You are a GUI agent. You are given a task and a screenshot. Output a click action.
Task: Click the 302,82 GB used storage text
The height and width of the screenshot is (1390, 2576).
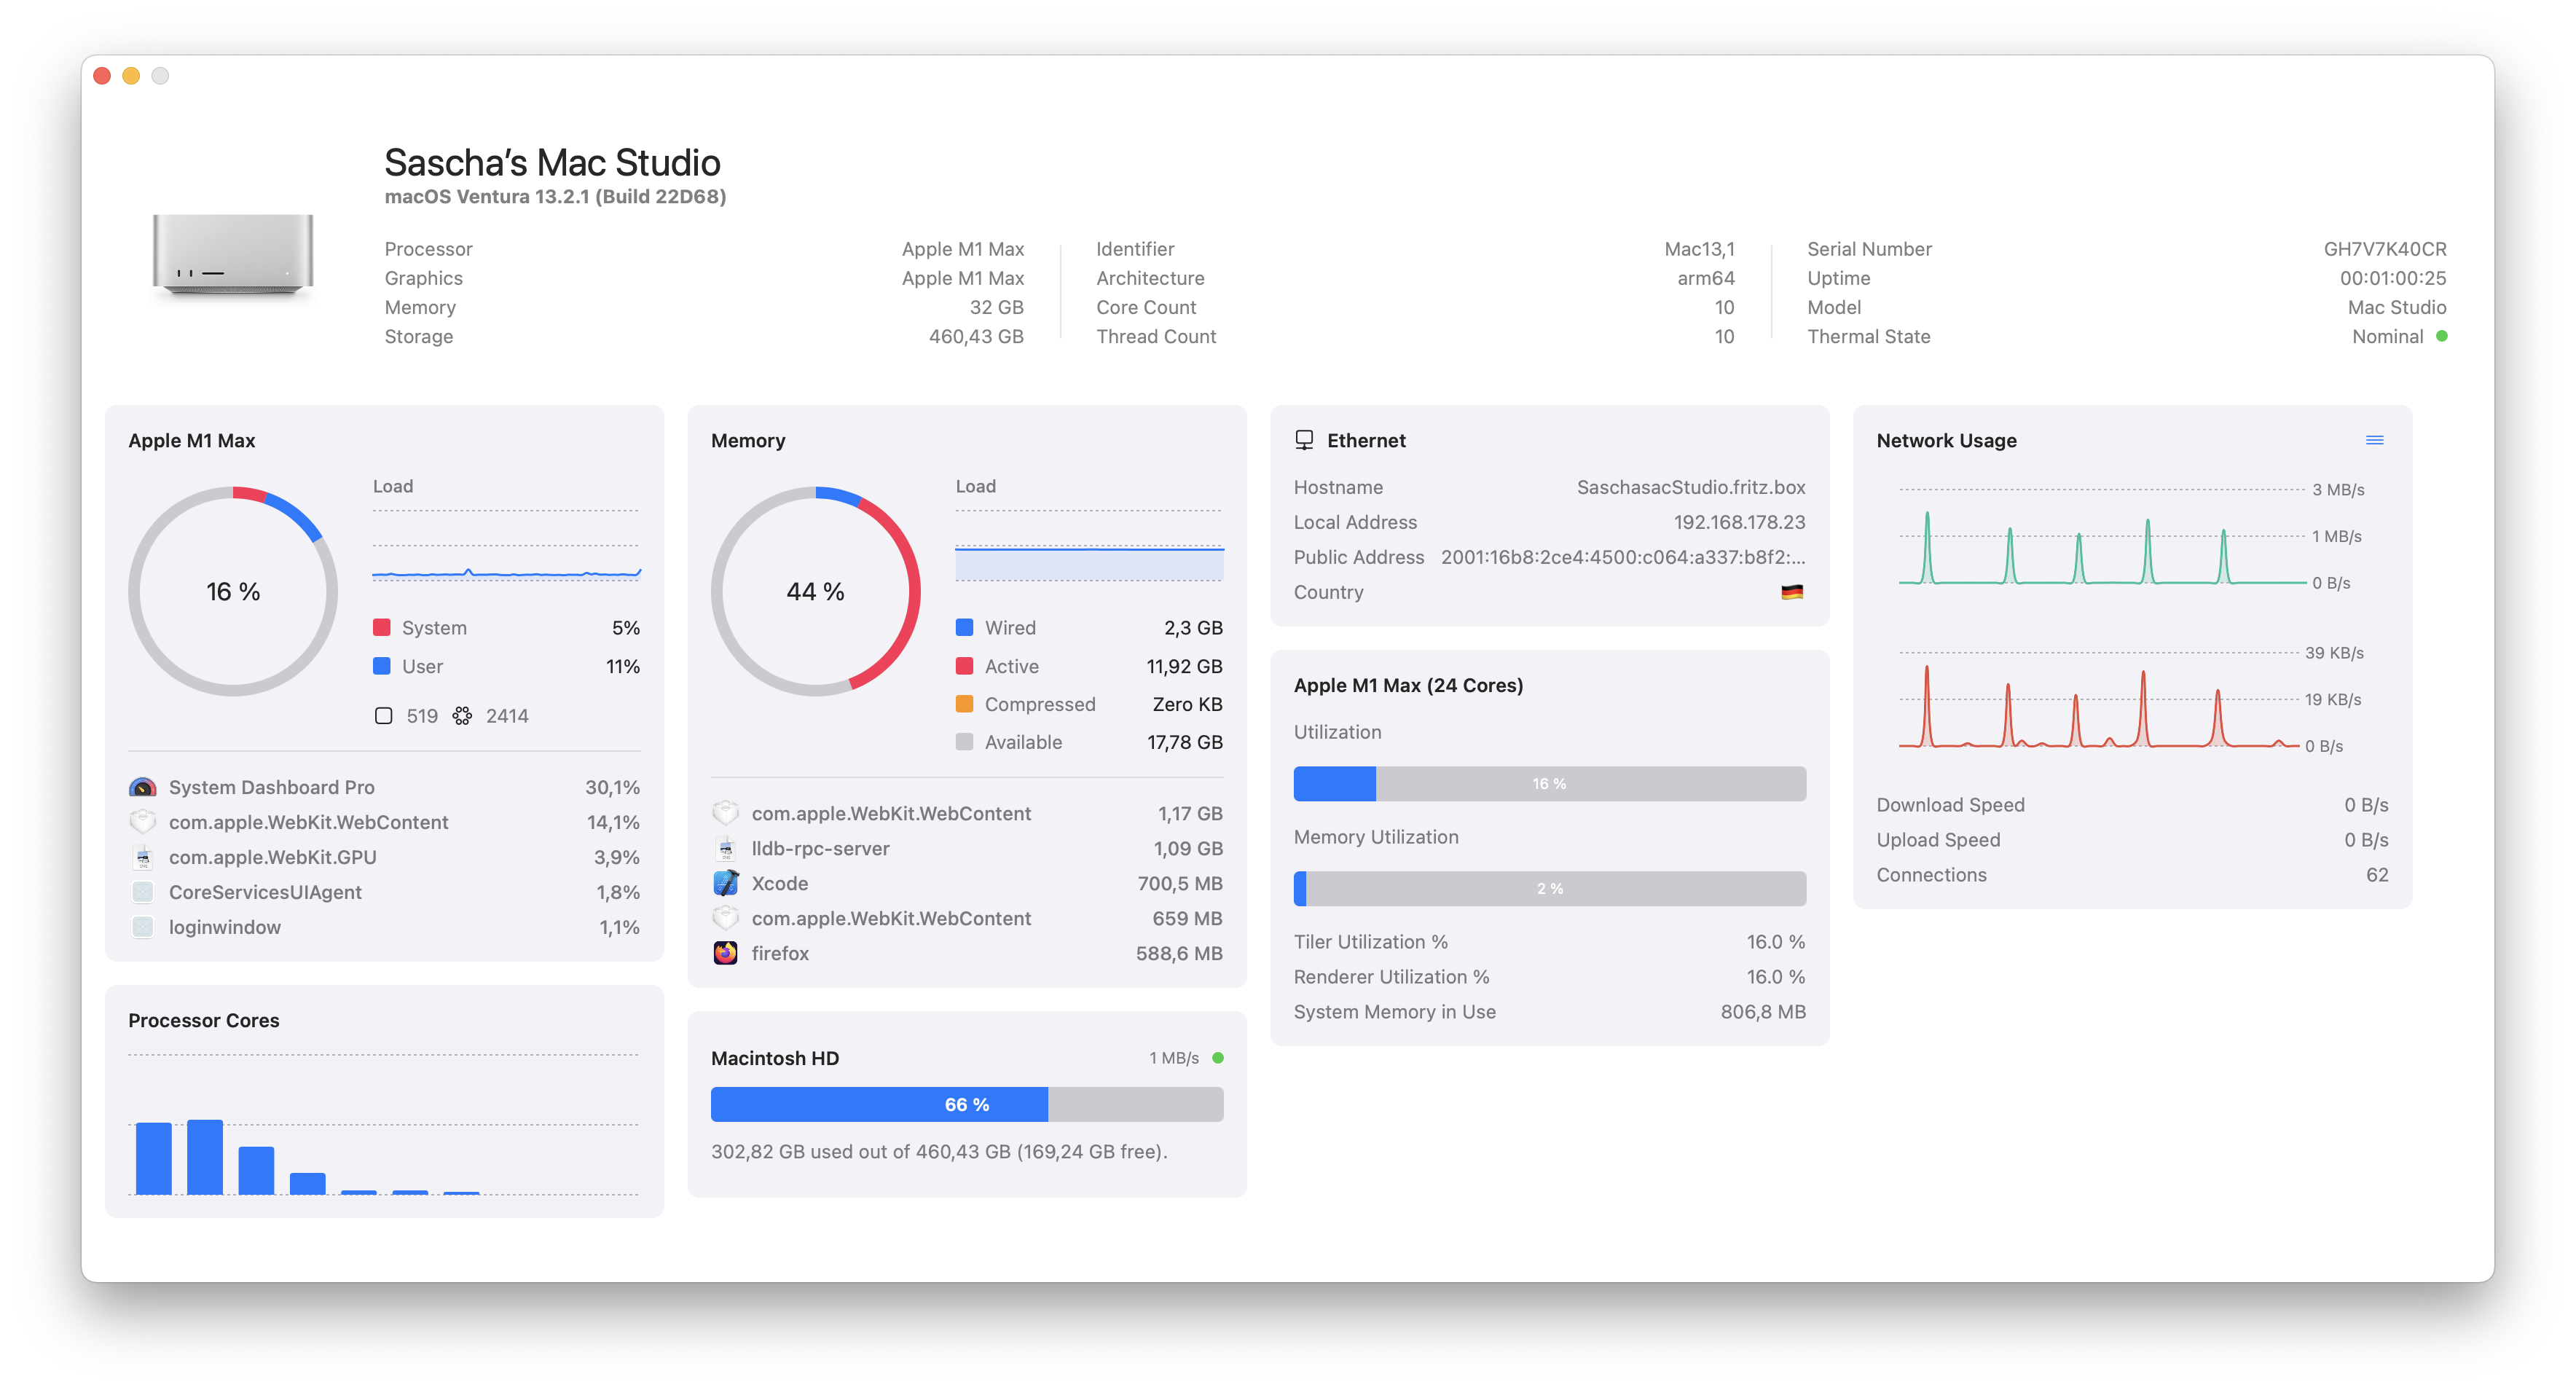coord(939,1152)
